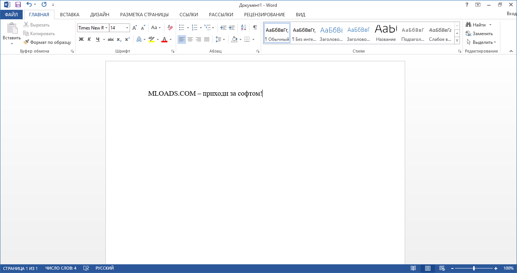Zoom in with plus button
This screenshot has height=273, width=517.
[x=496, y=268]
